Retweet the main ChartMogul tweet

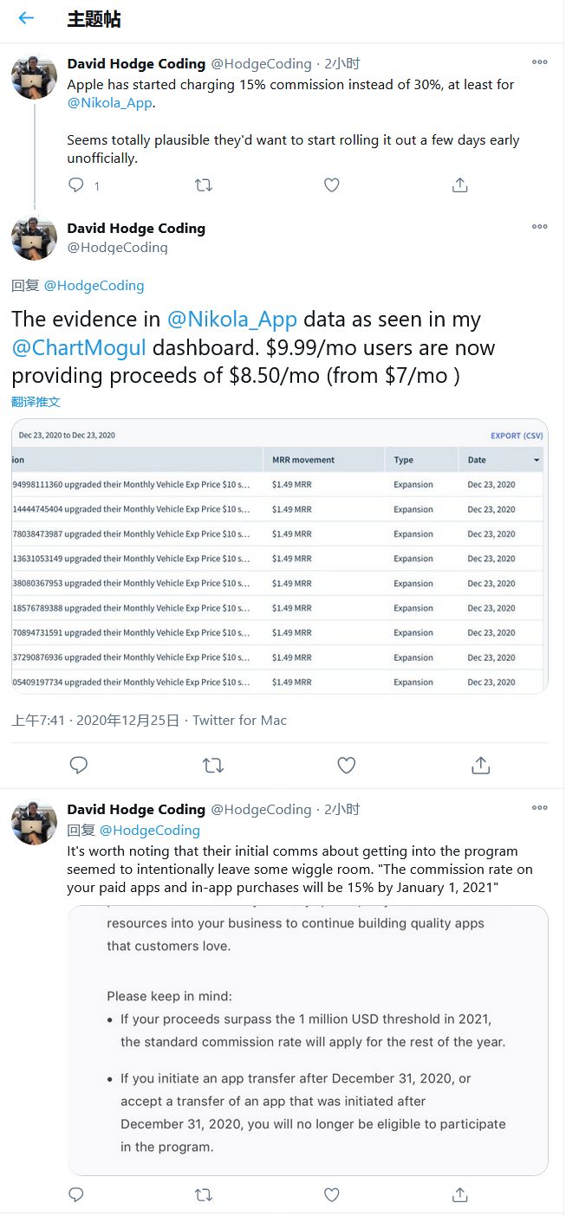pos(212,765)
